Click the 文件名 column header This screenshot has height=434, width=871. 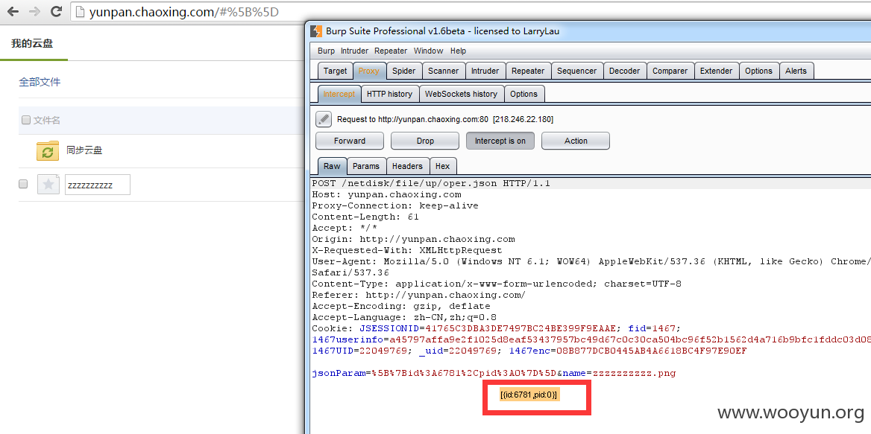point(47,121)
